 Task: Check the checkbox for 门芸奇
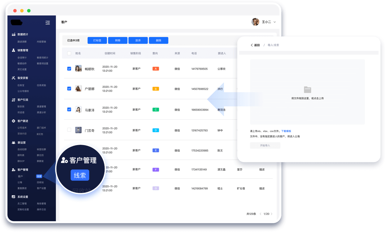click(x=69, y=130)
